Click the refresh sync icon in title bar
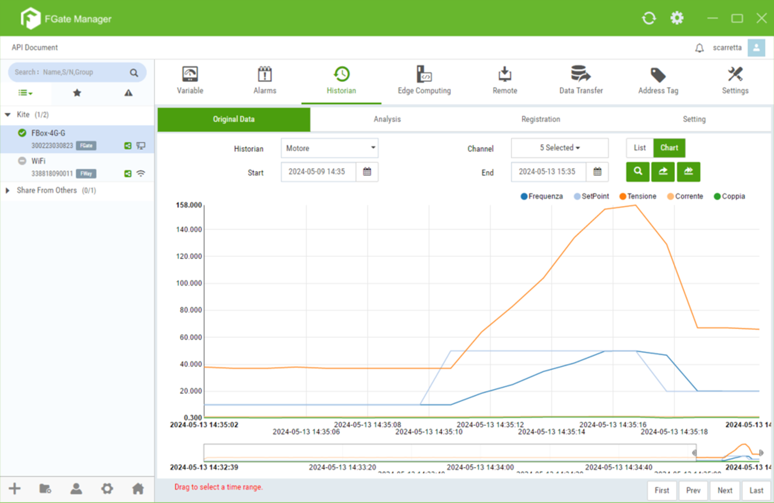Viewport: 774px width, 503px height. 649,18
